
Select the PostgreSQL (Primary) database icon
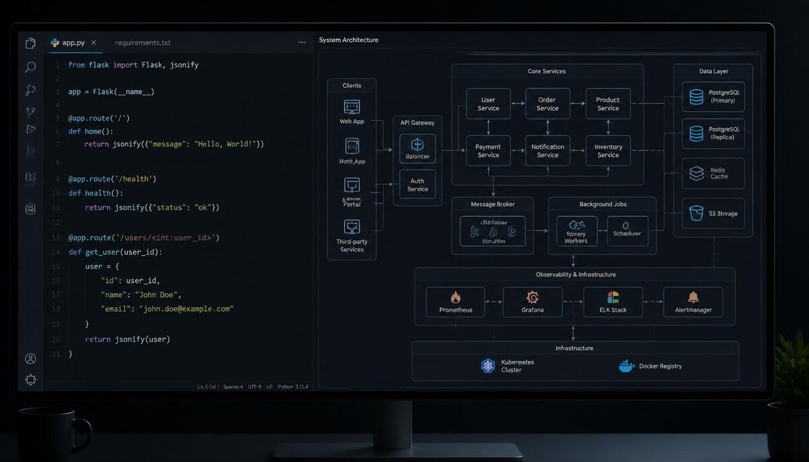[696, 96]
